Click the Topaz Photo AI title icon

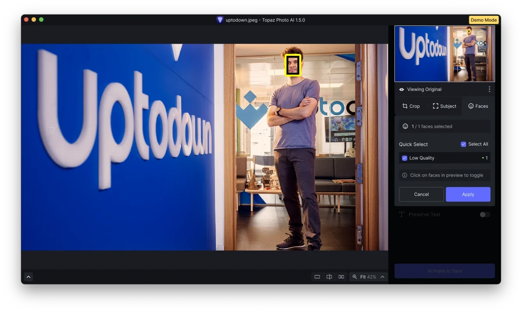(x=220, y=20)
